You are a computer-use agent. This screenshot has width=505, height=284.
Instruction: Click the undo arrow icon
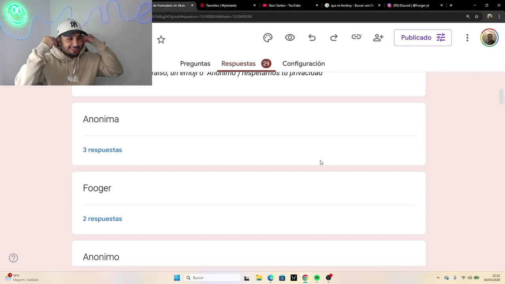point(312,37)
